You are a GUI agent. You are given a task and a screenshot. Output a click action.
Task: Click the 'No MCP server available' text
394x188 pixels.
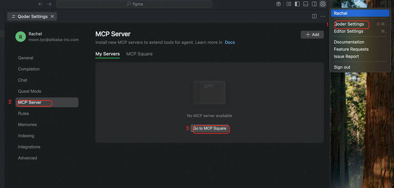210,116
